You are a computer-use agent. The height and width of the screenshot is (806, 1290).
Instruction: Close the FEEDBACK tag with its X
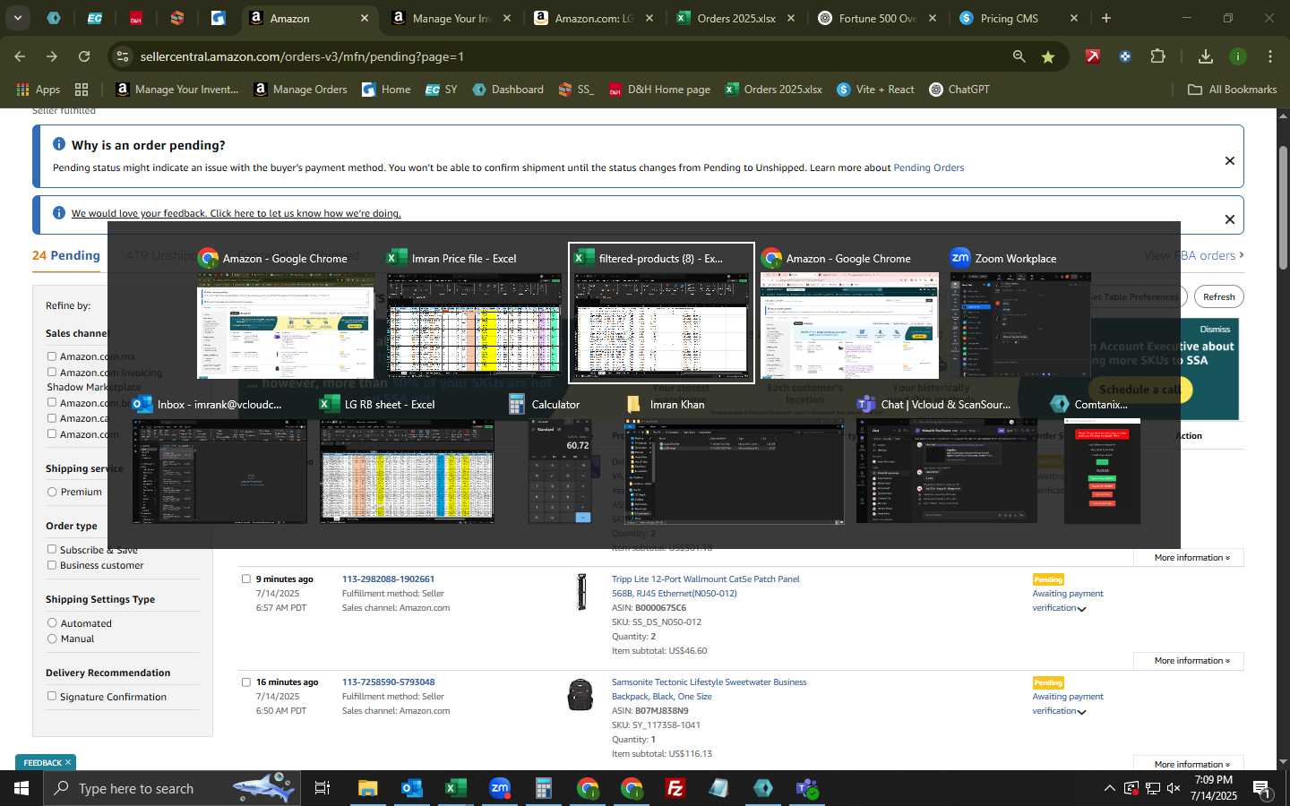(x=68, y=762)
